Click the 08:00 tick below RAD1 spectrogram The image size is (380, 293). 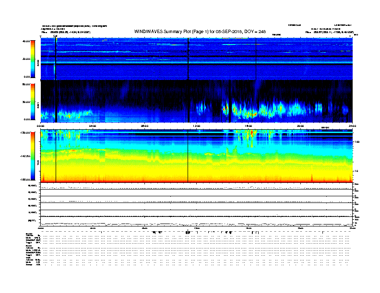tap(144, 126)
